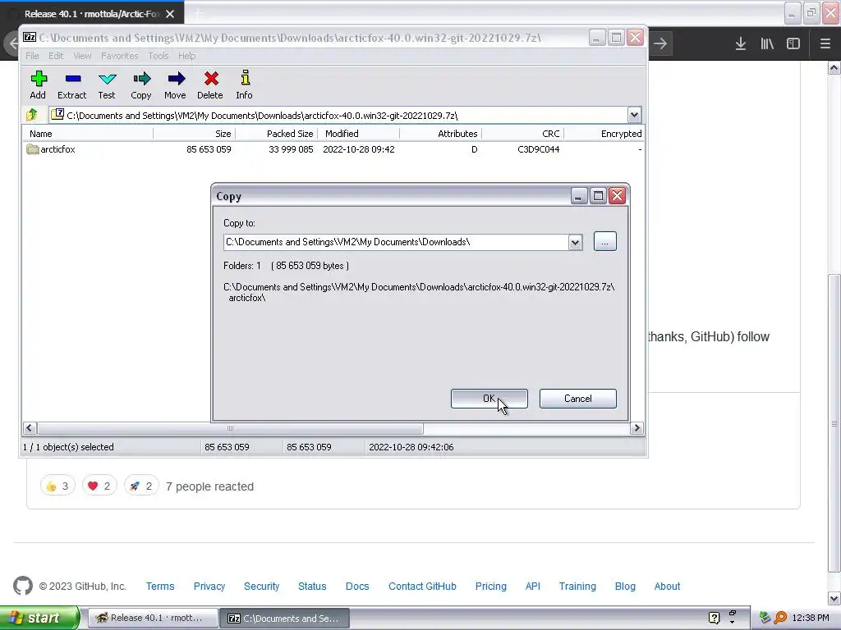The width and height of the screenshot is (841, 630).
Task: Click the Info toolbar icon
Action: 245,78
